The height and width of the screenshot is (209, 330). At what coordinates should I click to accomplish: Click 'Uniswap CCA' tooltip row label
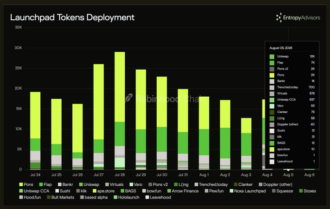pos(286,100)
